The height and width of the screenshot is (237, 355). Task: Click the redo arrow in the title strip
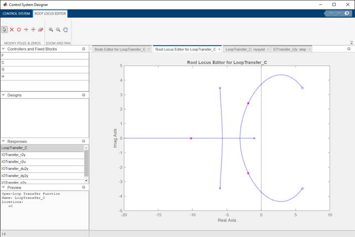[x=339, y=14]
